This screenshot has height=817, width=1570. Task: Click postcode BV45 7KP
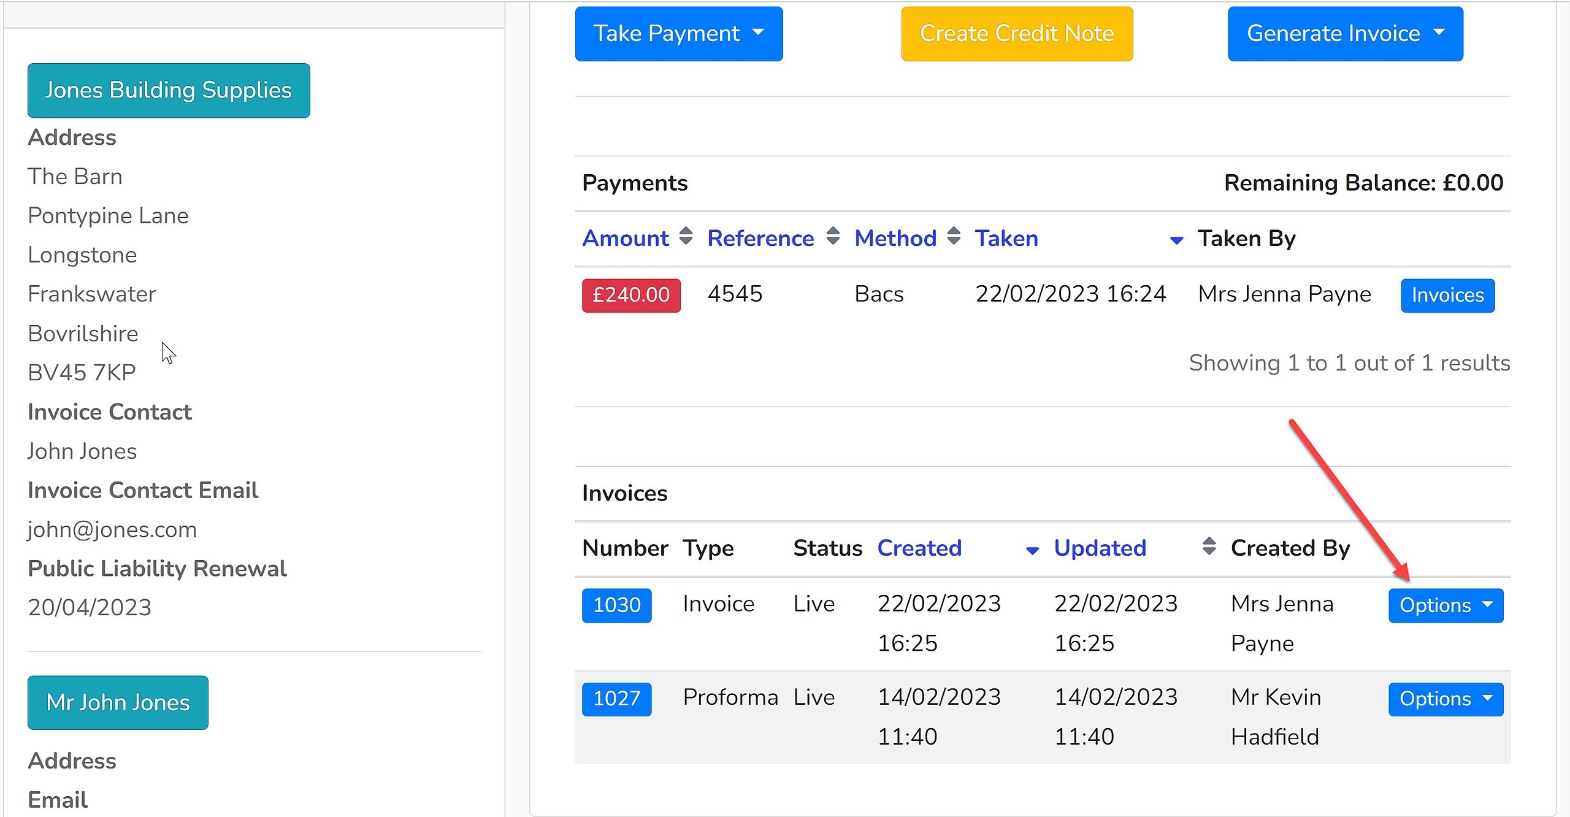point(82,372)
